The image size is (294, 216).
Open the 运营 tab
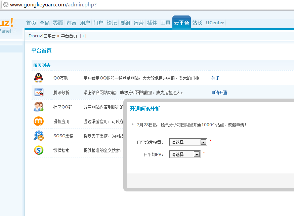pyautogui.click(x=138, y=23)
